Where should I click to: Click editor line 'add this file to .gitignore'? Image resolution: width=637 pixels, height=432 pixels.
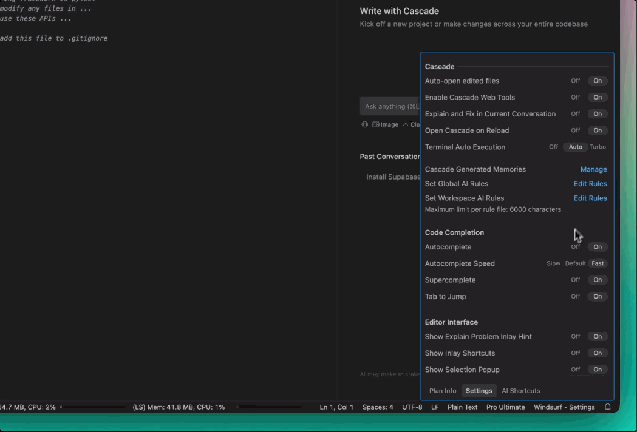pyautogui.click(x=53, y=38)
